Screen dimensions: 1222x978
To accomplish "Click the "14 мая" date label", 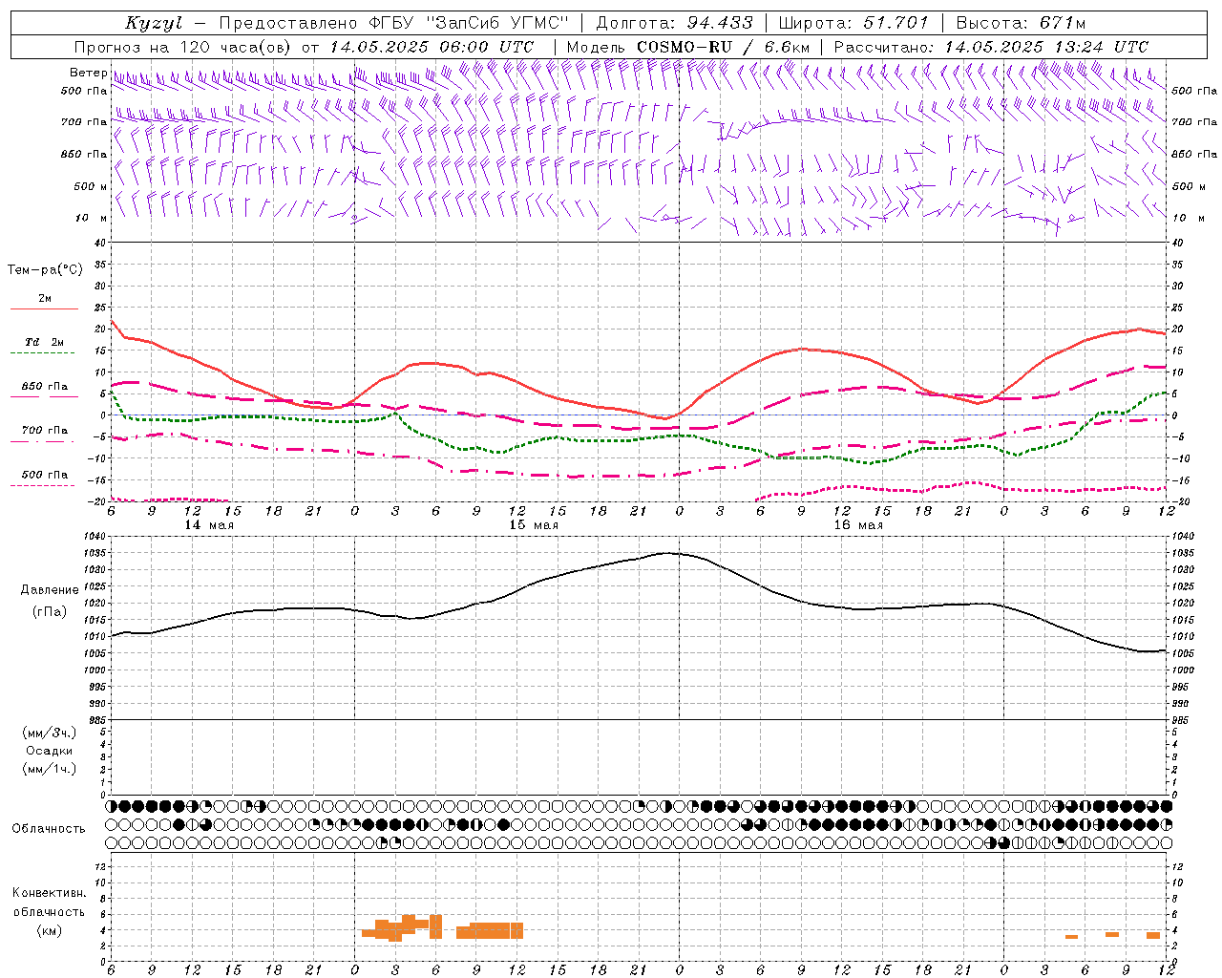I will 209,525.
